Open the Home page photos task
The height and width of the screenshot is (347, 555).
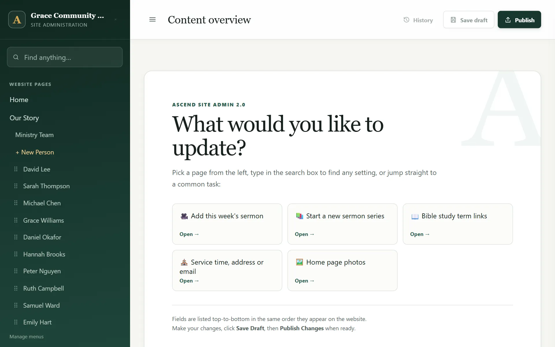(x=342, y=270)
